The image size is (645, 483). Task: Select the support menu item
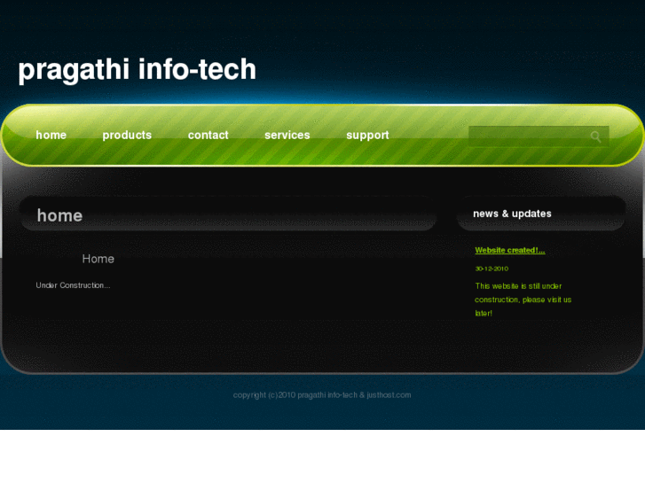tap(367, 136)
